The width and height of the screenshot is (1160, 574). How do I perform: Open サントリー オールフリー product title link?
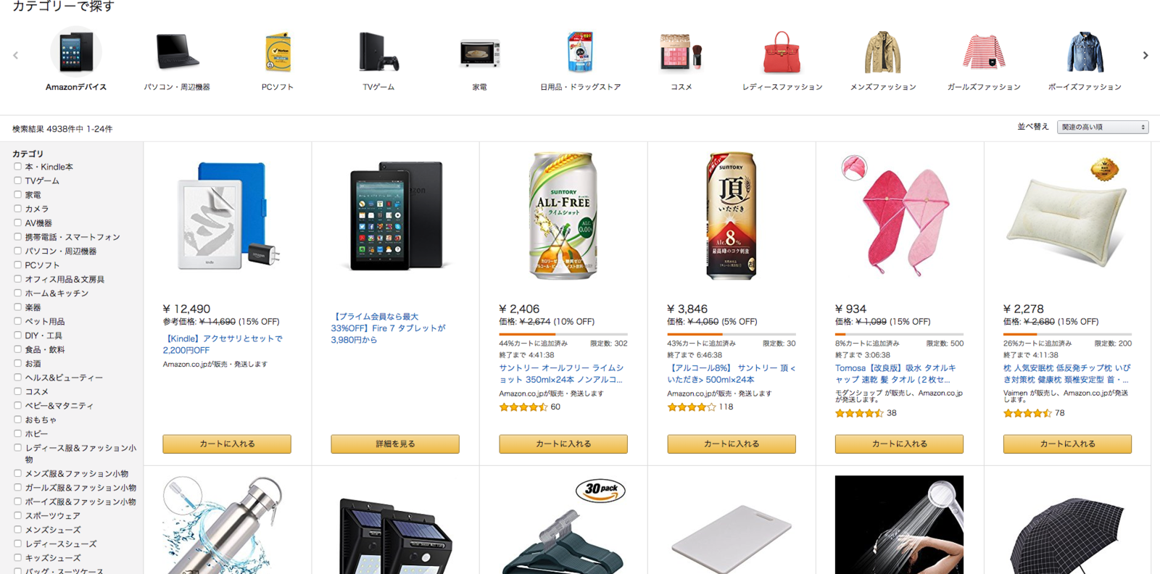point(561,373)
